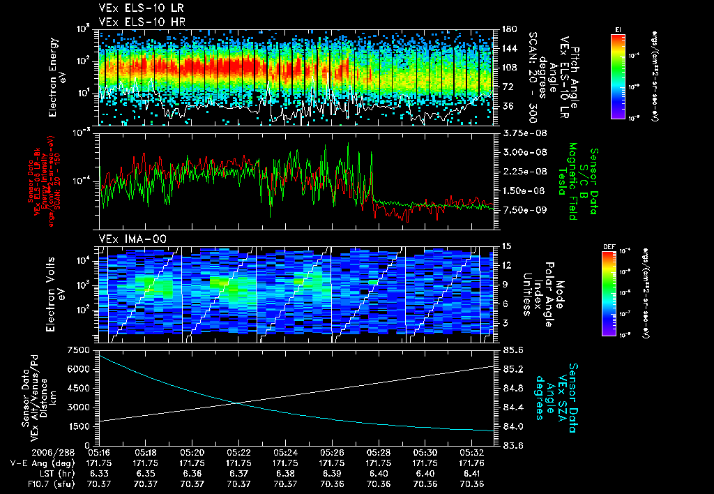Click the 7.50e-09 magnetic field tick label
Viewport: 714px width, 494px height.
pyautogui.click(x=524, y=209)
